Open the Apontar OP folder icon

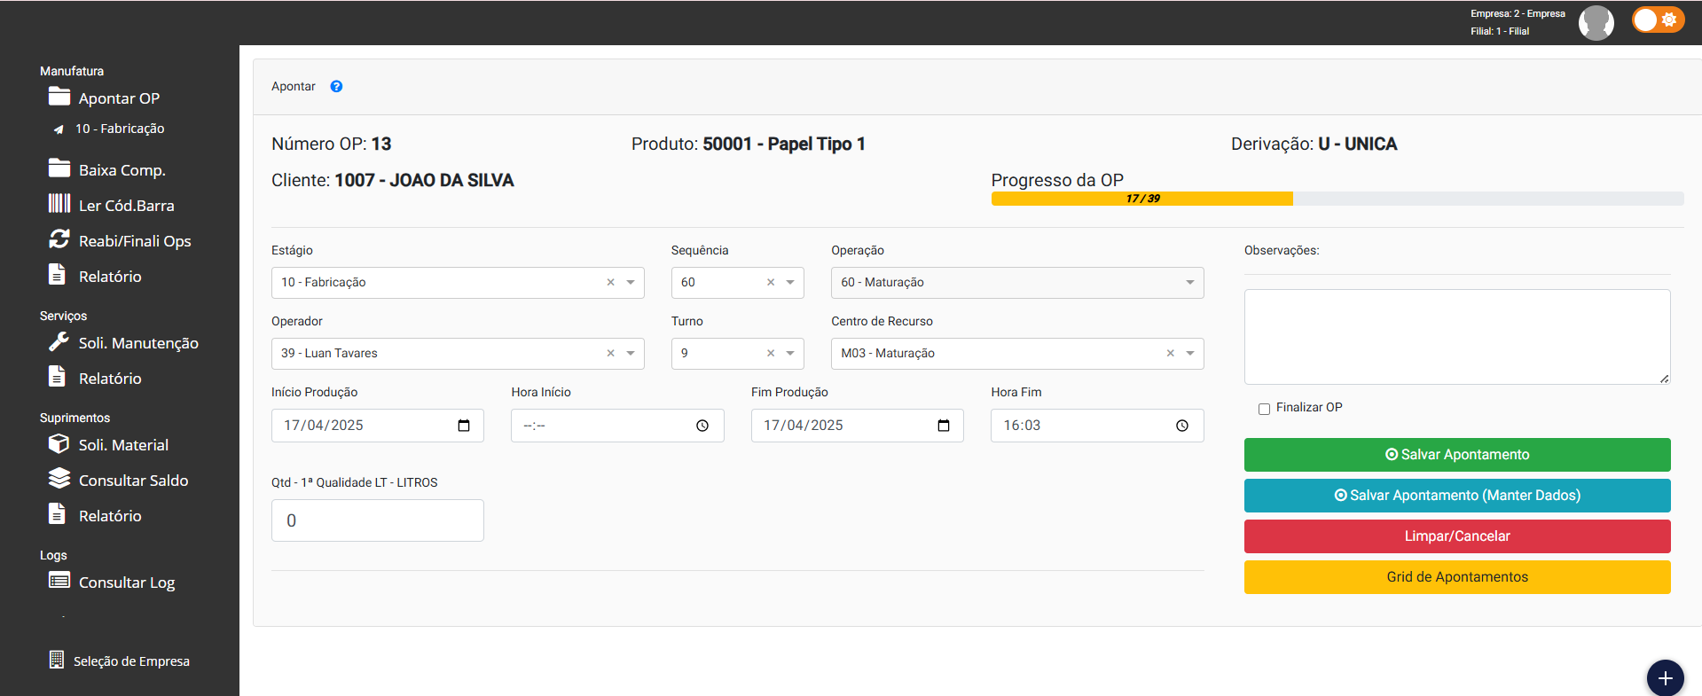tap(59, 96)
